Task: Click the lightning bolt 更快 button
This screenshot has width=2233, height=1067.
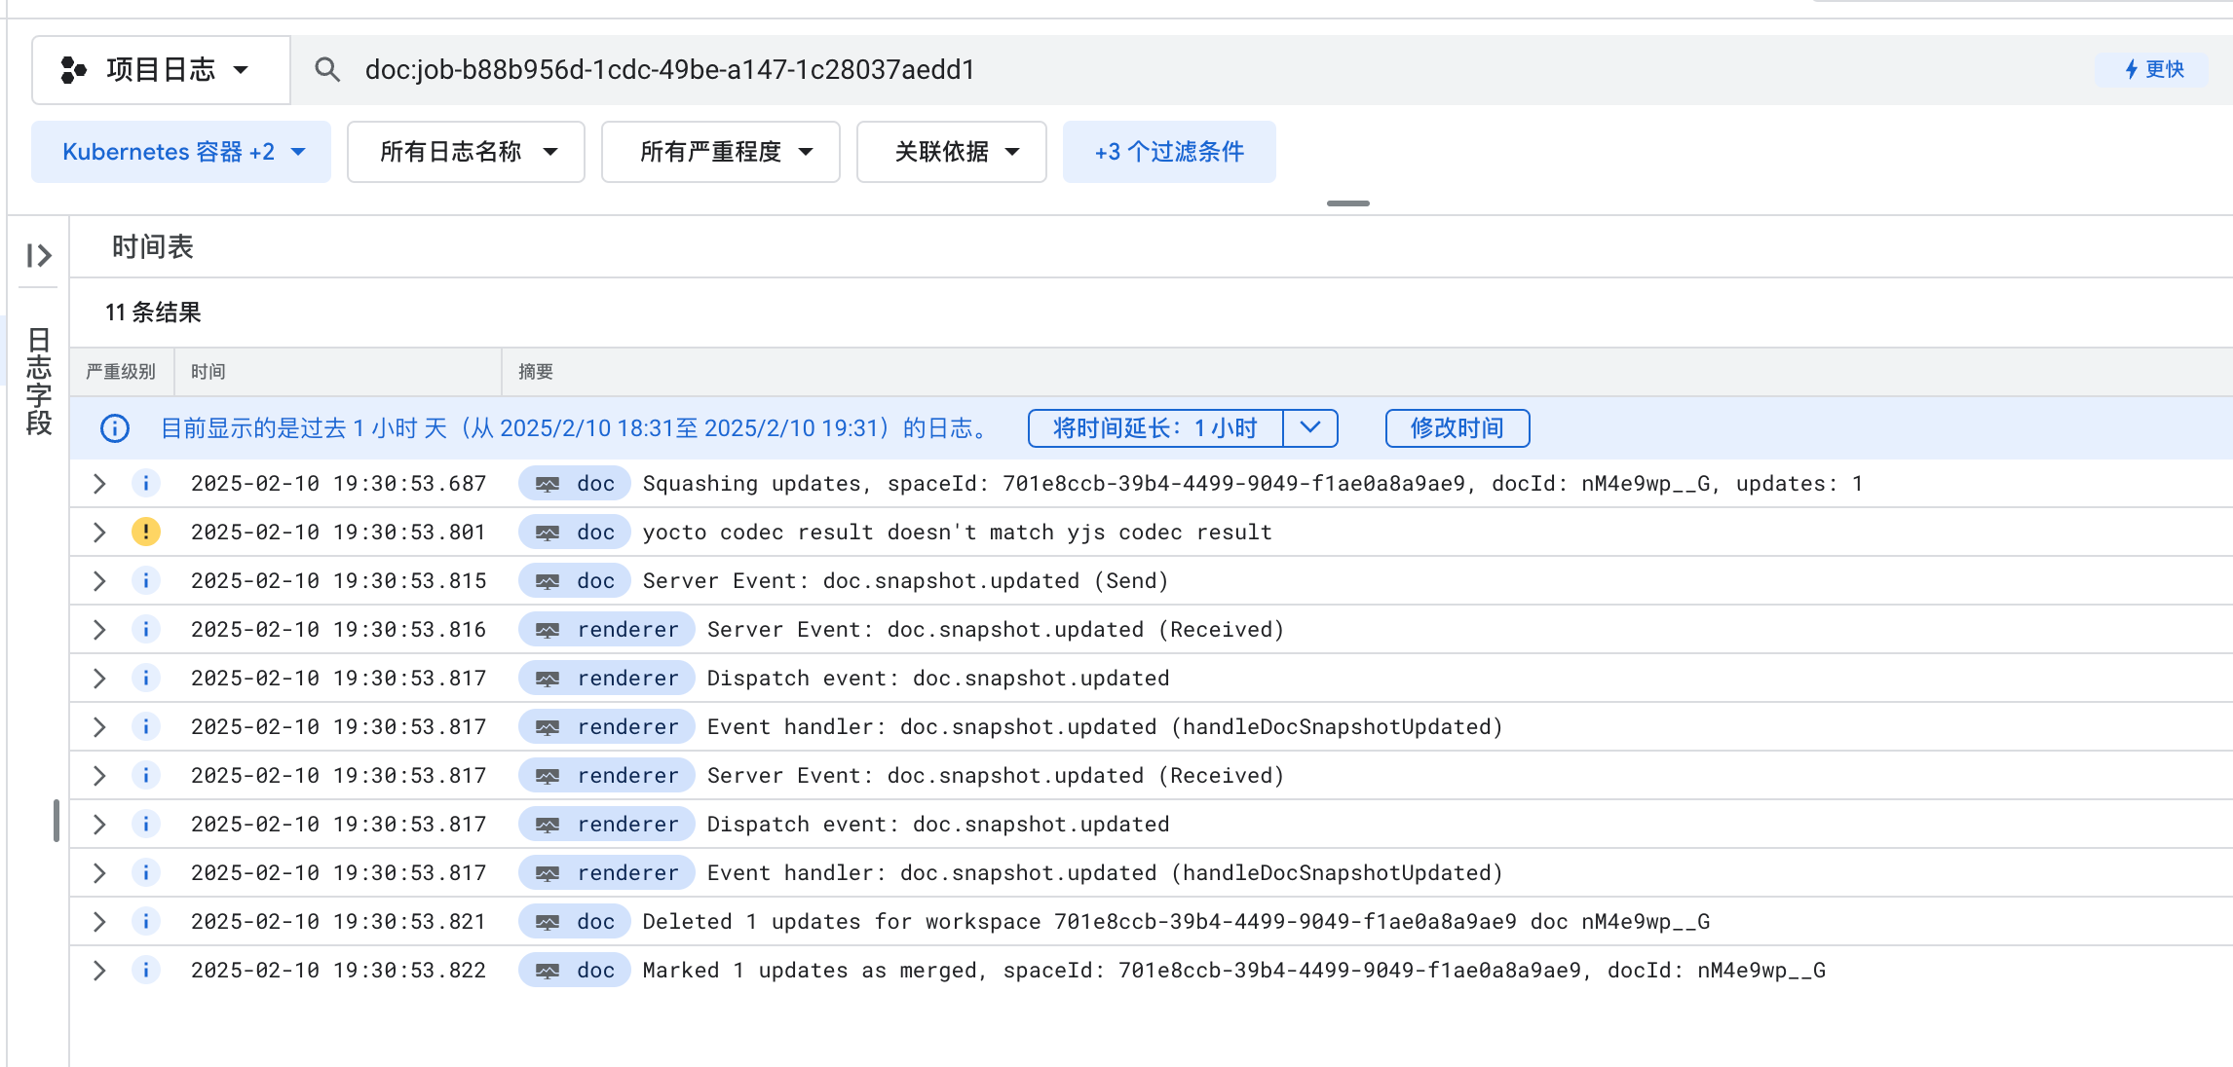Action: coord(2153,69)
